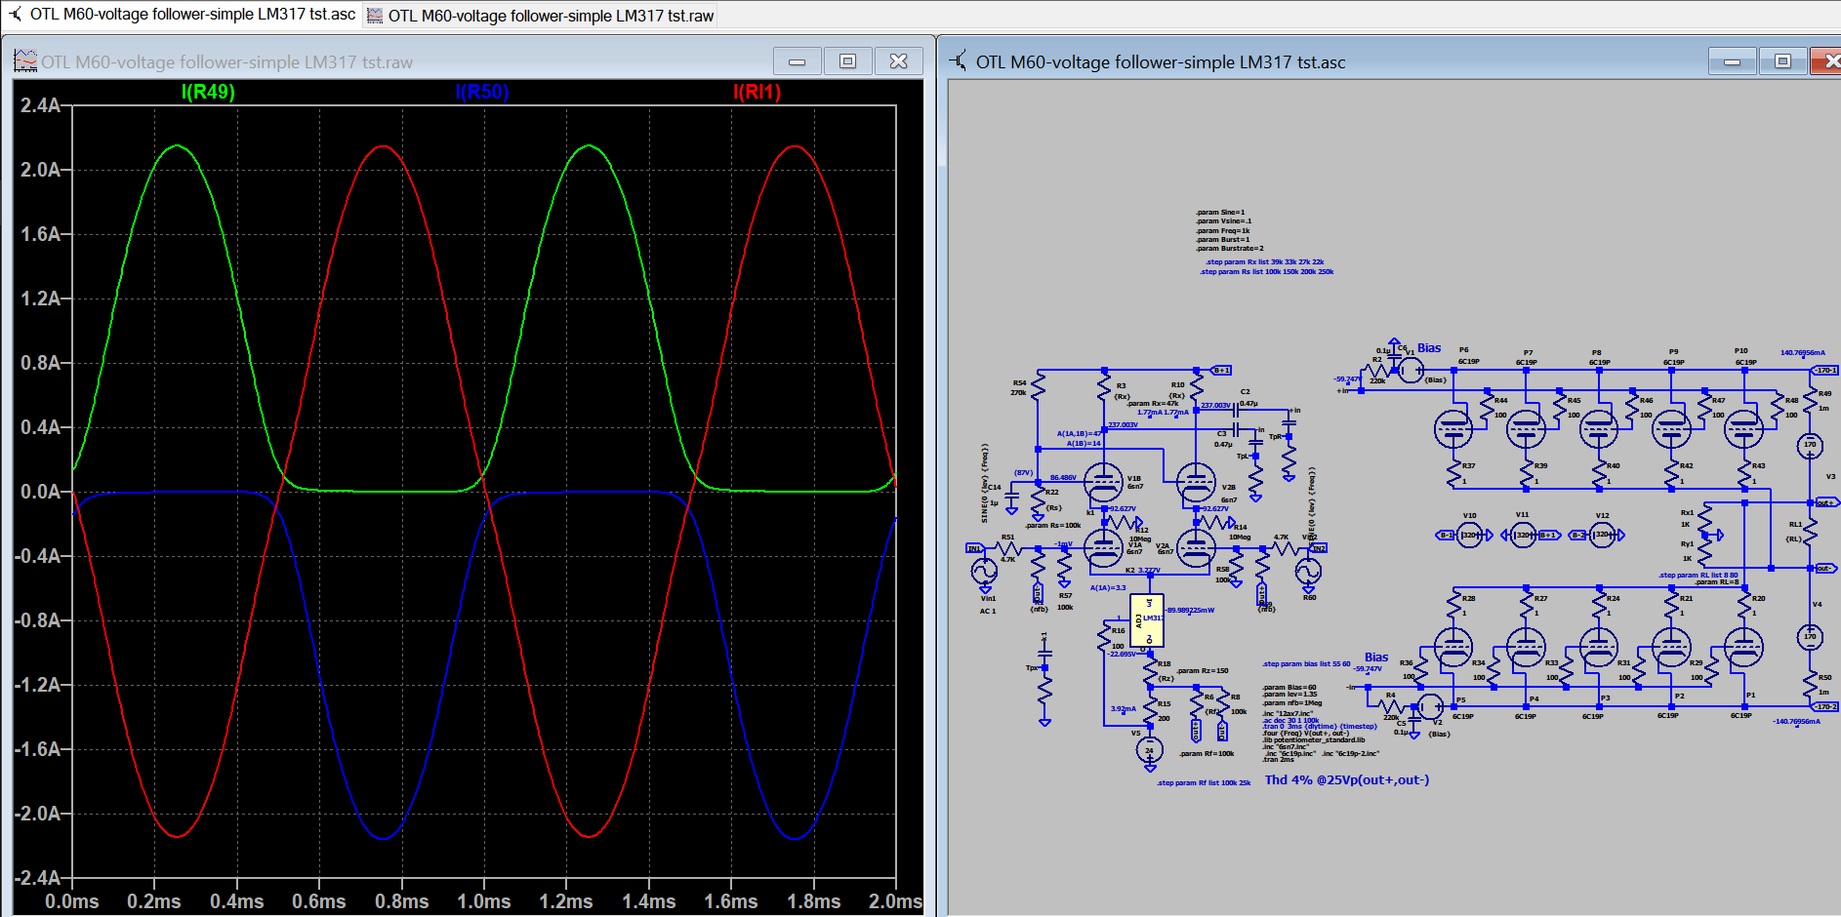Select the P8 6C19P output tube
The image size is (1841, 917).
click(x=1599, y=428)
